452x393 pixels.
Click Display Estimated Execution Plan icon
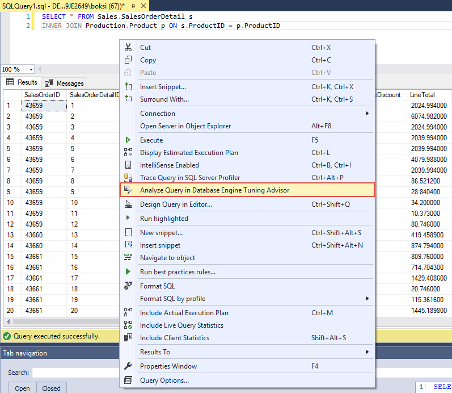128,152
